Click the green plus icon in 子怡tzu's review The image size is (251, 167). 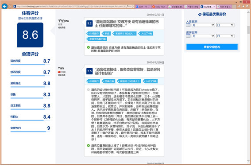pyautogui.click(x=88, y=47)
